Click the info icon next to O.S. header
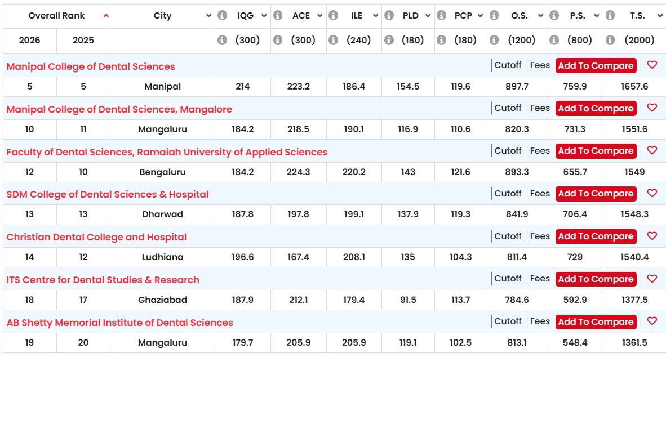Image resolution: width=666 pixels, height=447 pixels. 494,16
